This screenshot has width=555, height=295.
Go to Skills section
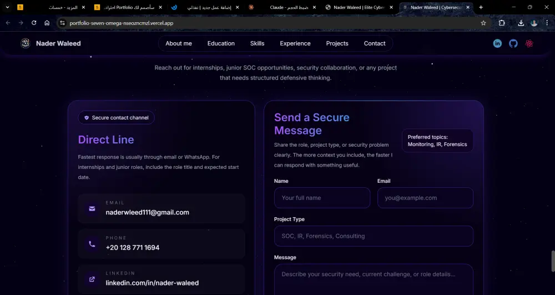258,43
